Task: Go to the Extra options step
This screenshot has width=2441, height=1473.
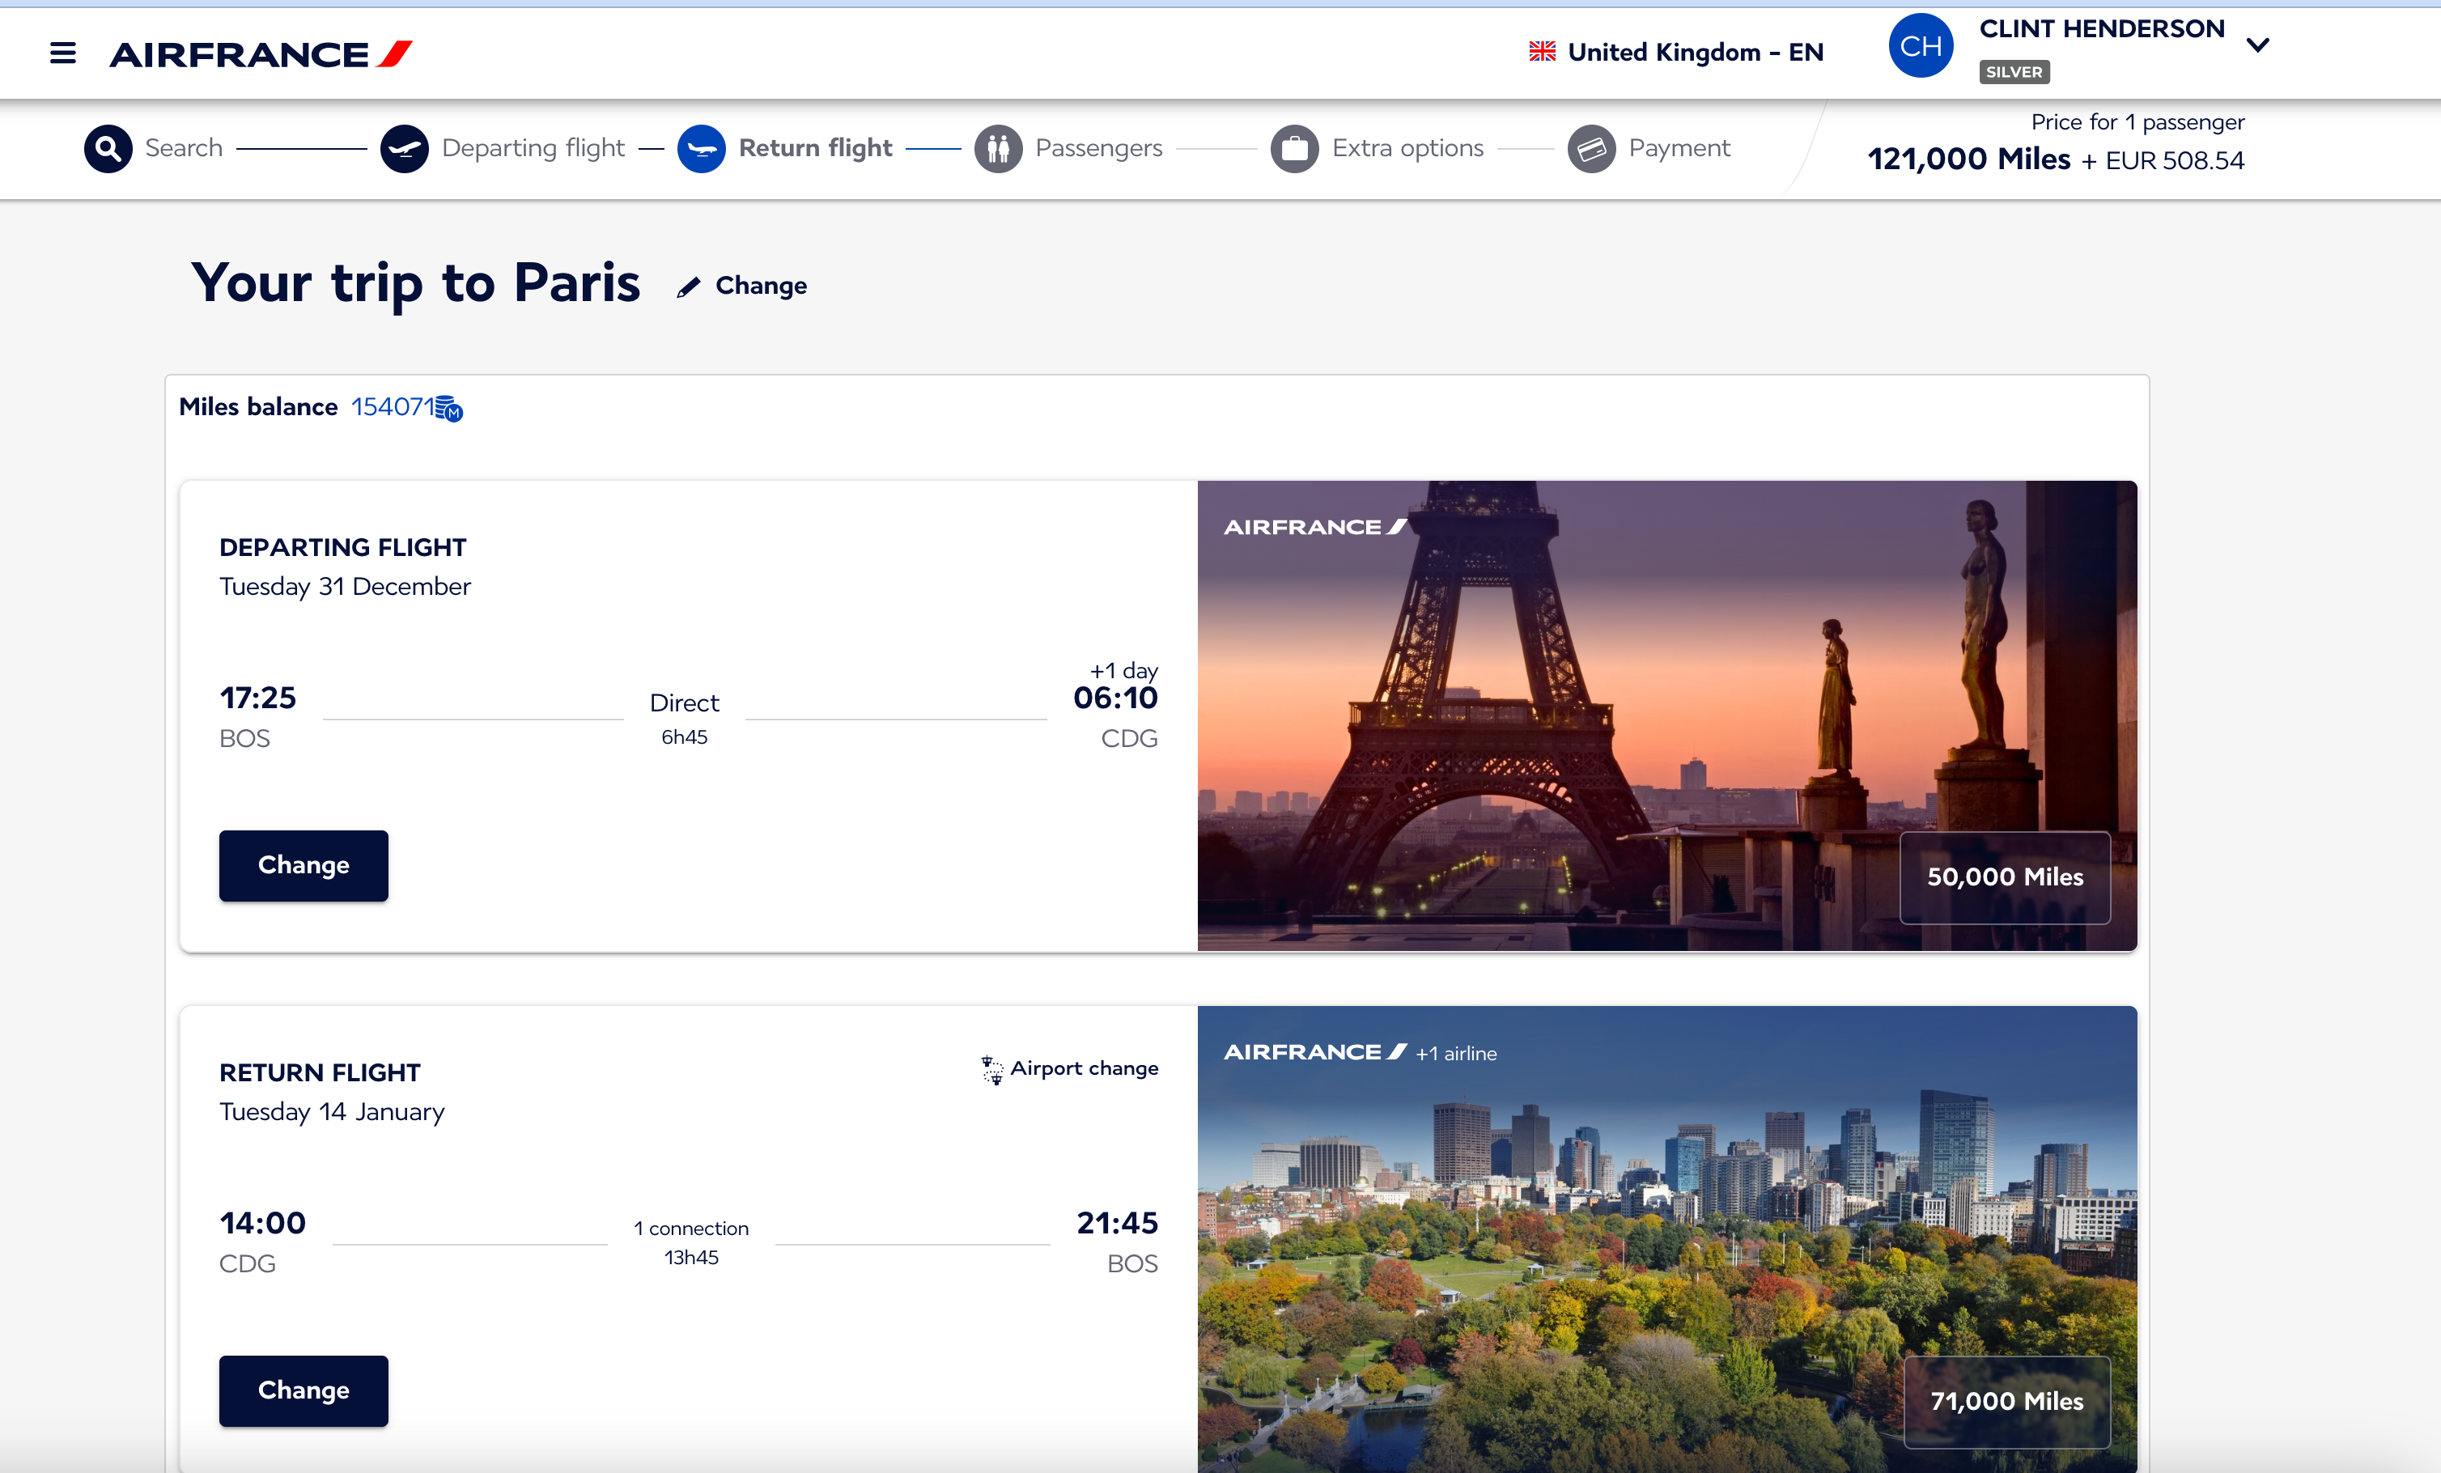Action: 1407,147
